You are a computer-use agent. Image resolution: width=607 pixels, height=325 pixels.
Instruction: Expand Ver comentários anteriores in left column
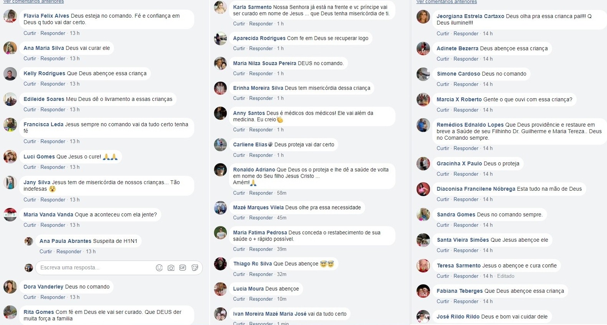tap(33, 2)
